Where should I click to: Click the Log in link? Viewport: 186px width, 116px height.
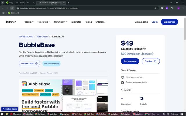point(154,22)
